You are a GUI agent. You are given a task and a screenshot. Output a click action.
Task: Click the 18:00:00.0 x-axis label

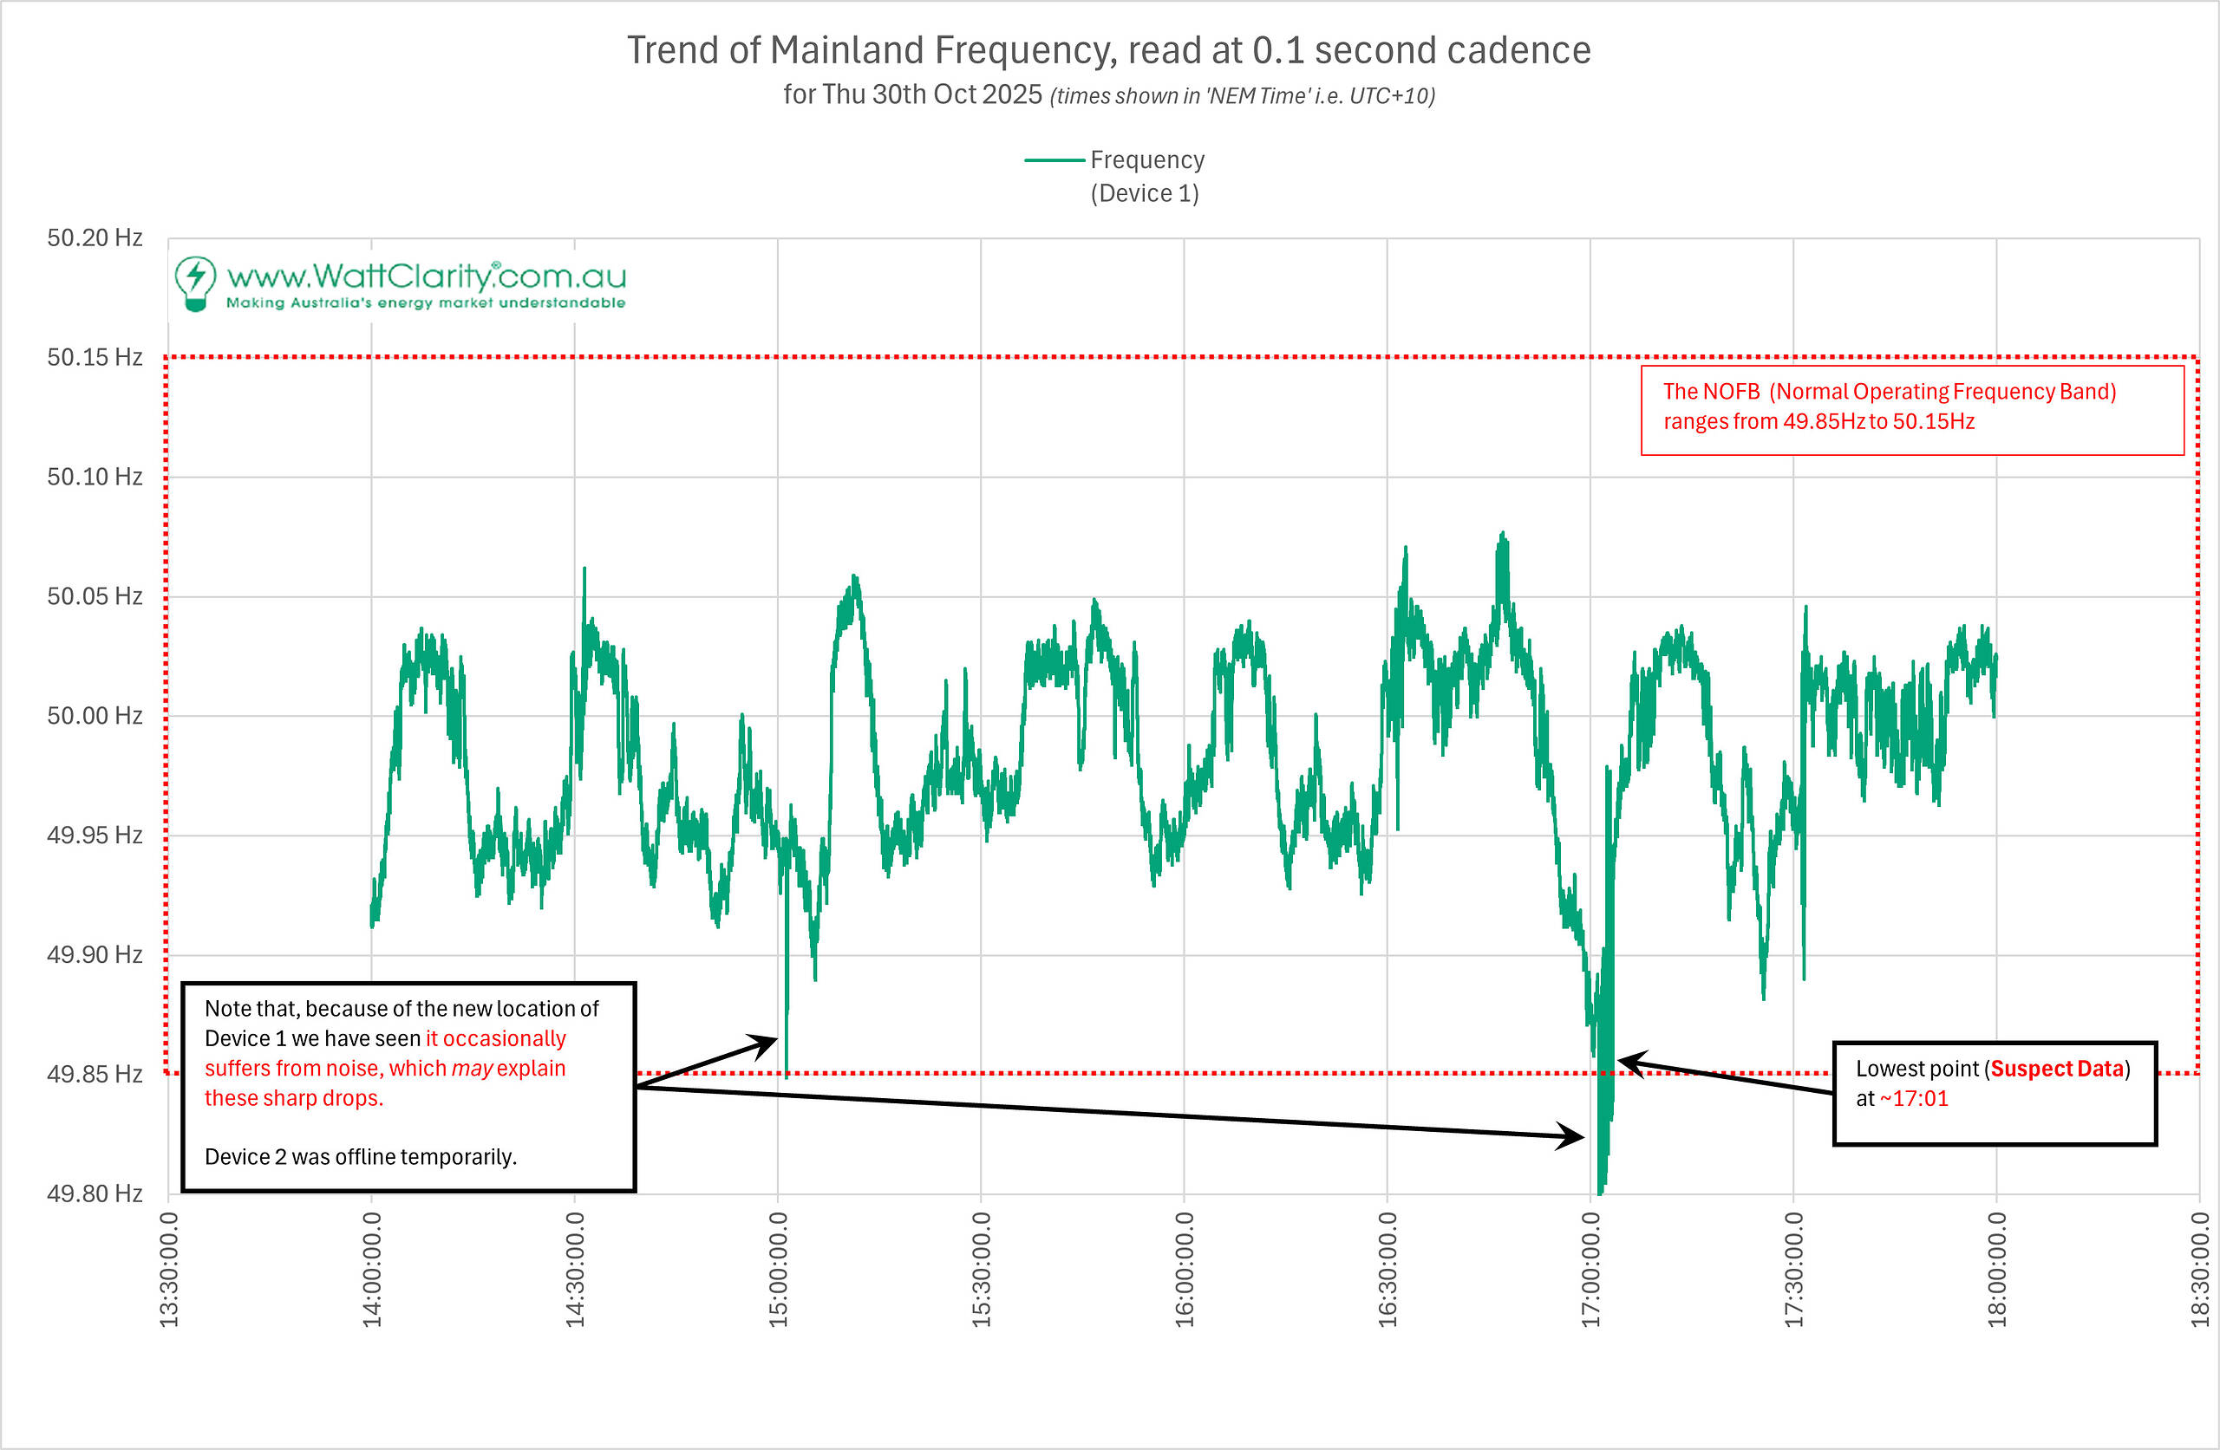[1996, 1269]
